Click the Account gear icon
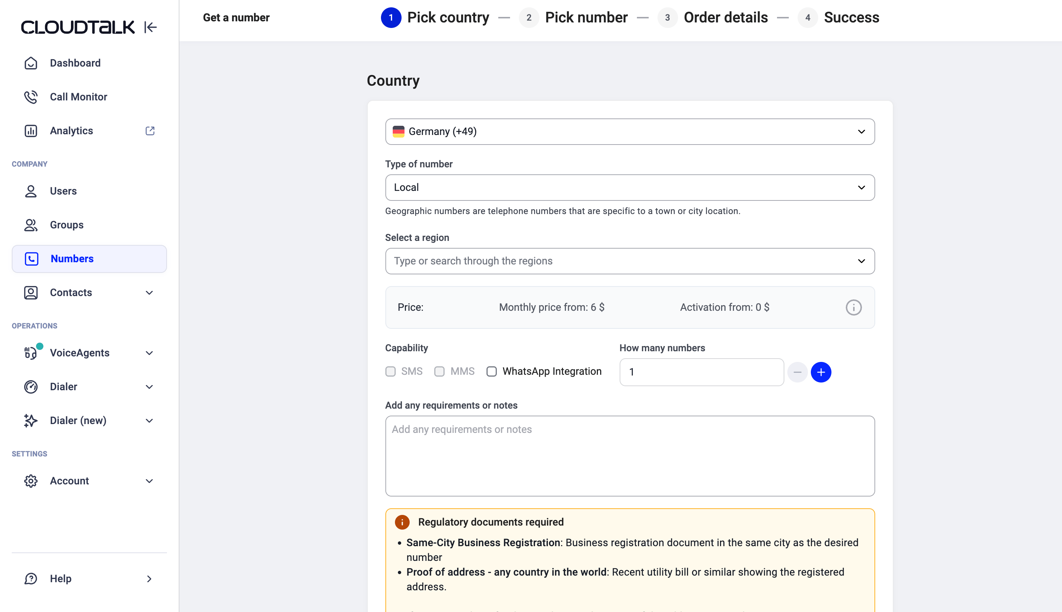 click(x=31, y=481)
